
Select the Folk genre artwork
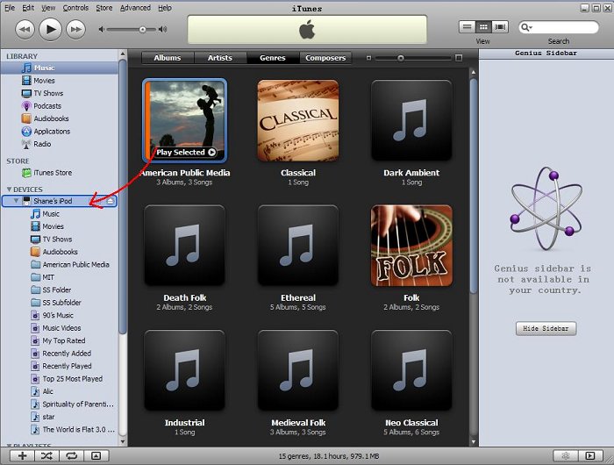[x=411, y=246]
